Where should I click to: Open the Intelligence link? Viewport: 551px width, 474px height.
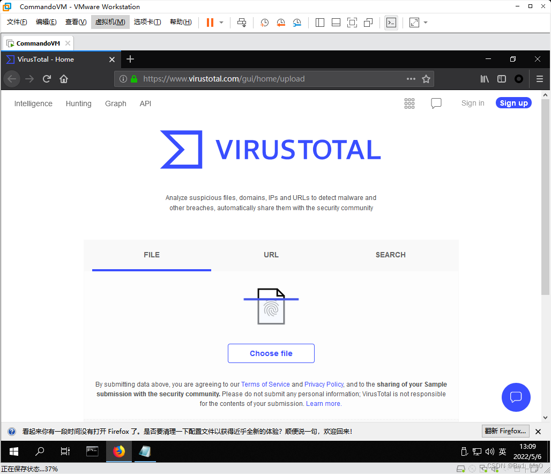tap(33, 103)
